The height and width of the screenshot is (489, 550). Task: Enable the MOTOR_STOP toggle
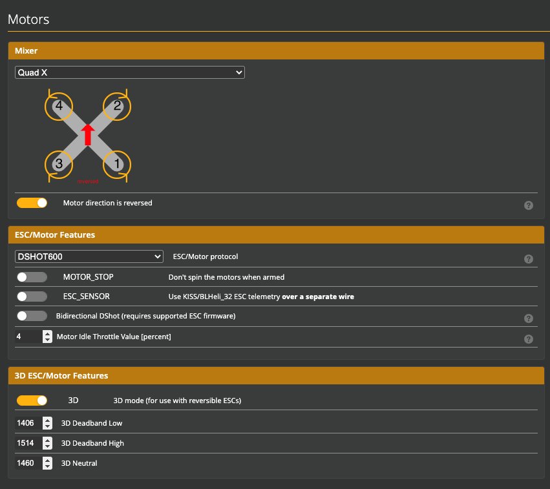32,277
